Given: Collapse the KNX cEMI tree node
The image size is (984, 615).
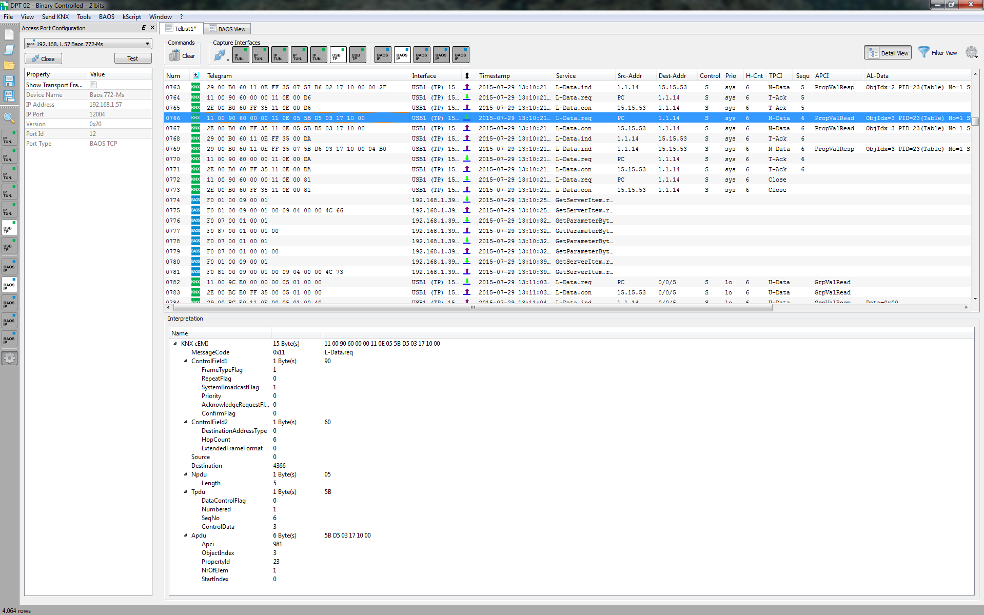Looking at the screenshot, I should coord(175,344).
